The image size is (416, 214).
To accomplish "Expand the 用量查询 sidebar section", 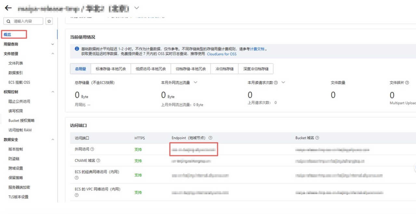I will coord(53,44).
